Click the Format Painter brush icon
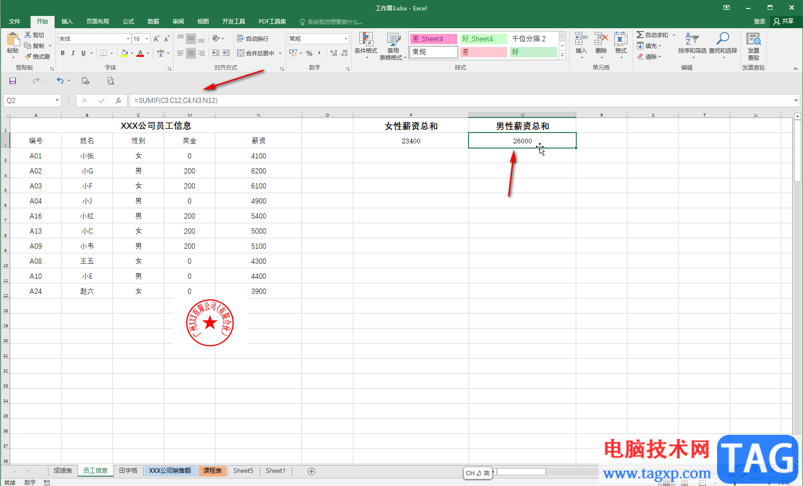The height and width of the screenshot is (486, 803). tap(28, 56)
